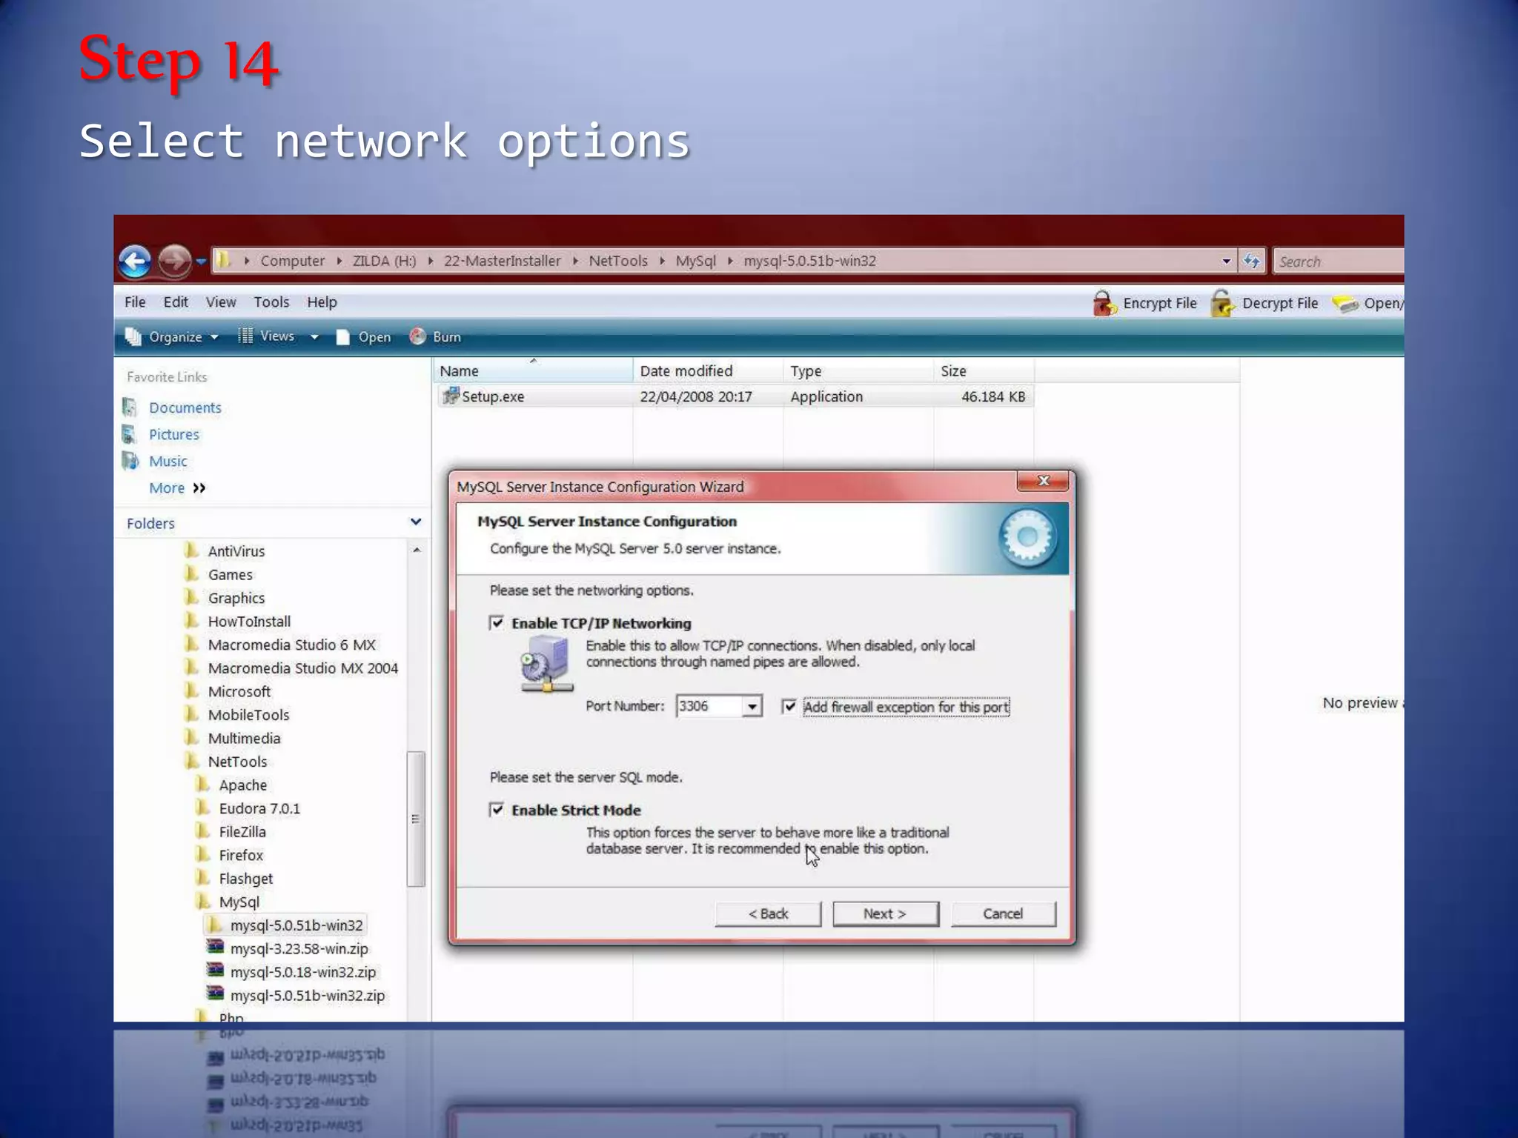
Task: Sort by Date modified column header
Action: (708, 371)
